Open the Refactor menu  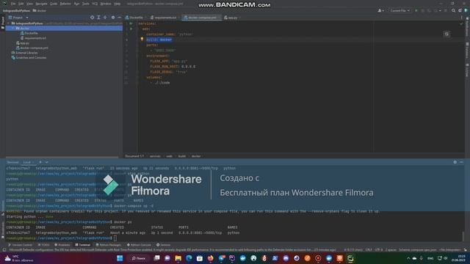[x=65, y=4]
